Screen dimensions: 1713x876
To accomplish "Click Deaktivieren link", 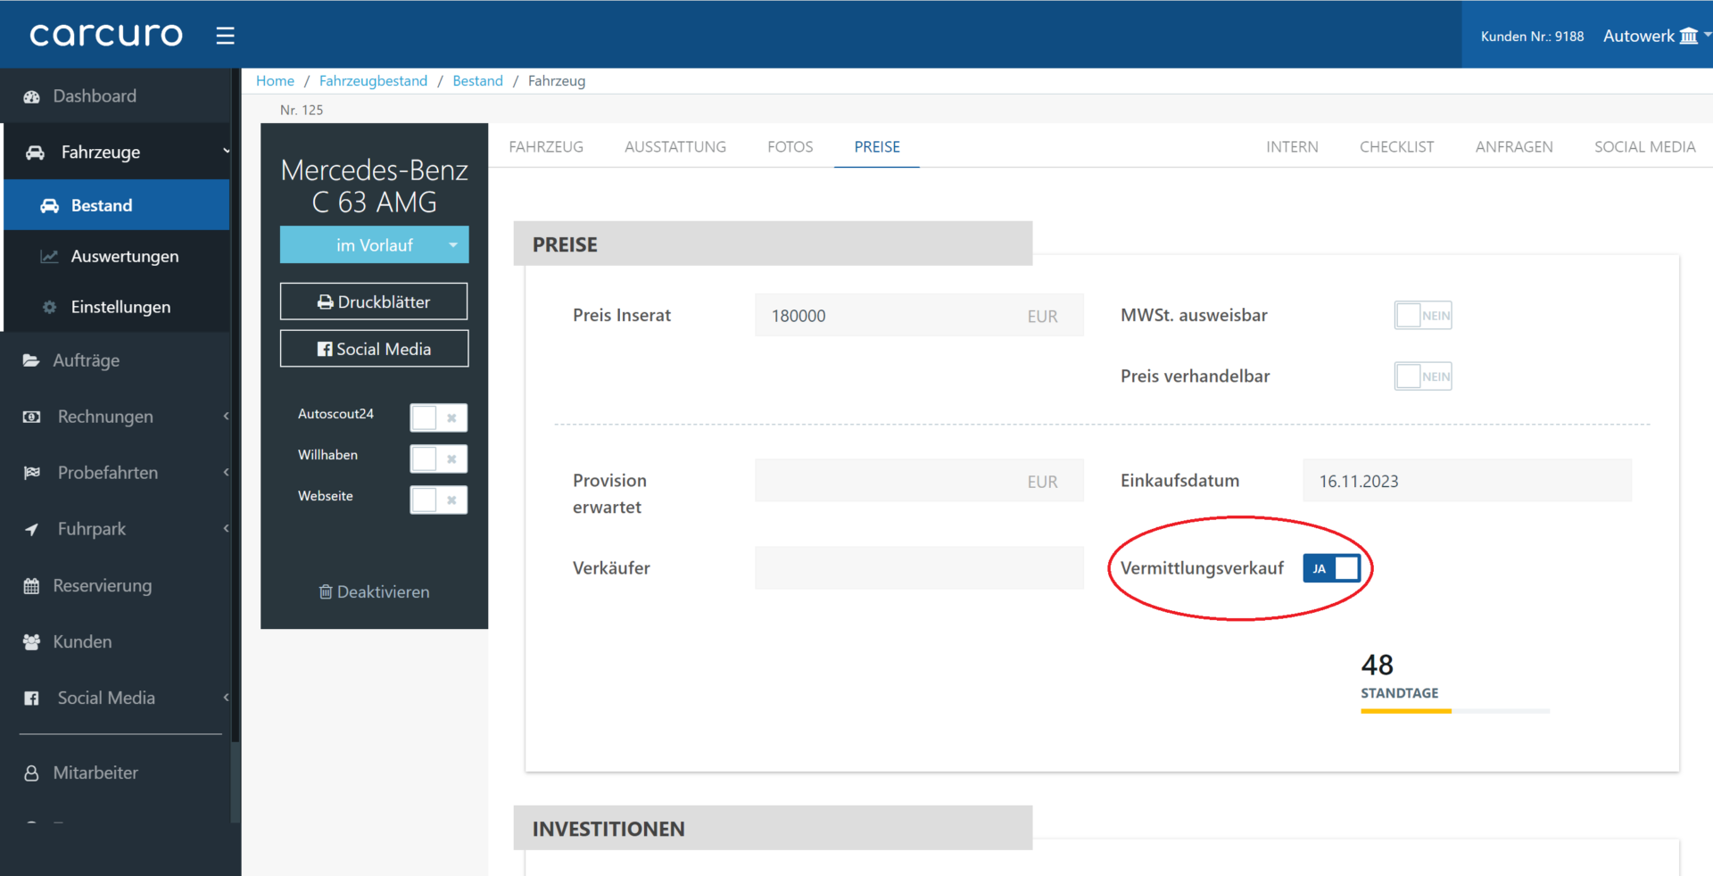I will point(374,592).
